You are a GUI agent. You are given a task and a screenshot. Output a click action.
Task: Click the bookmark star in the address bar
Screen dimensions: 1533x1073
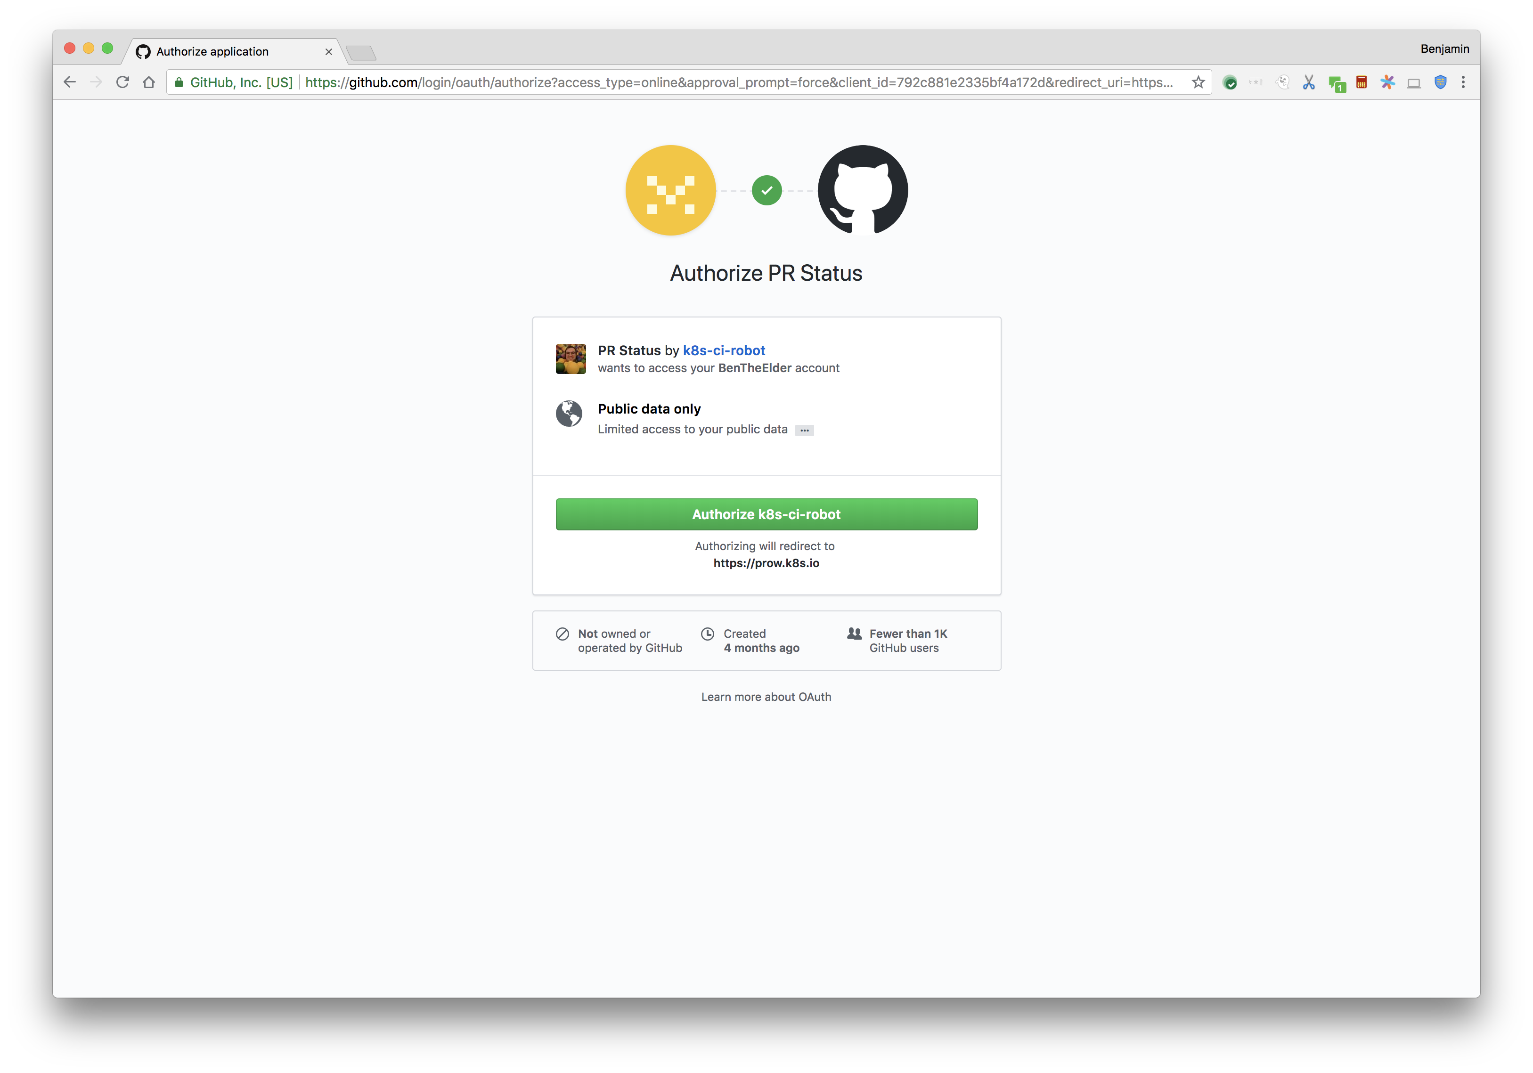[1198, 82]
